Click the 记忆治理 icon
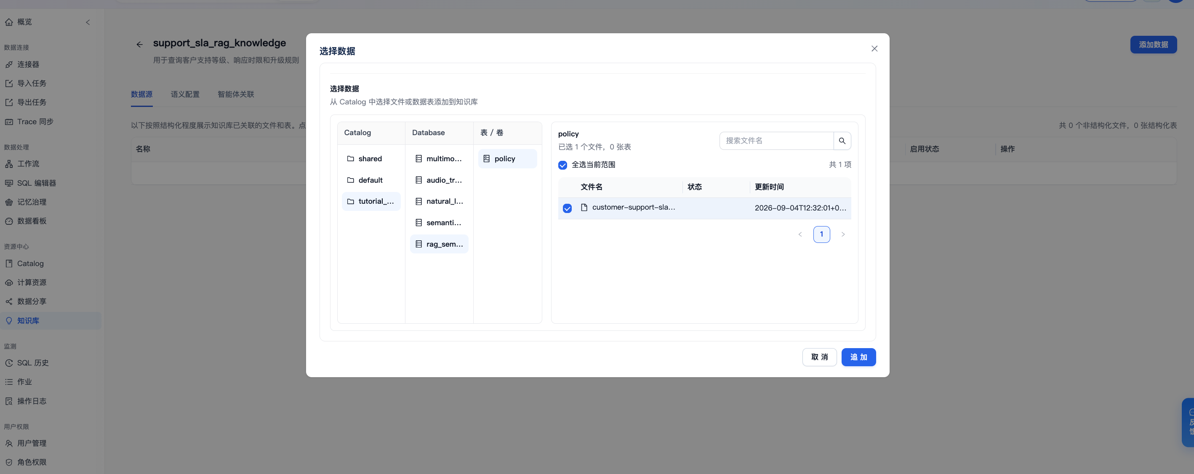 [x=9, y=202]
